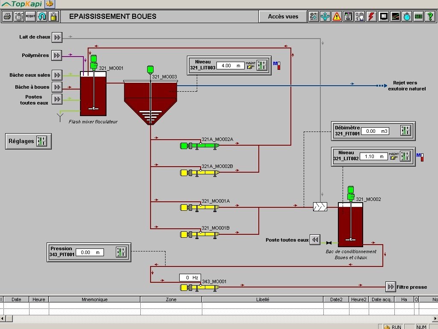Click the printer icon in the toolbar
This screenshot has height=329, width=438.
(x=7, y=17)
